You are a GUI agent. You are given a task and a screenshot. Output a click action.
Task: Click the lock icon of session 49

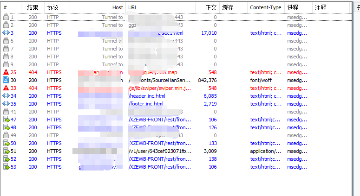pos(6,135)
